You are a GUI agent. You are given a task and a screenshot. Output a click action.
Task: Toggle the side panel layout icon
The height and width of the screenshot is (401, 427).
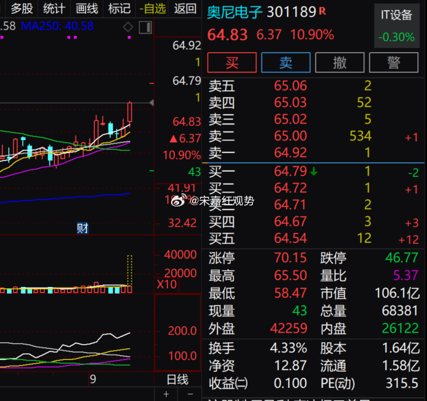[145, 27]
